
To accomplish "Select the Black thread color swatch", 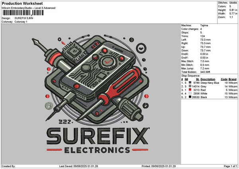I will (x=191, y=97).
